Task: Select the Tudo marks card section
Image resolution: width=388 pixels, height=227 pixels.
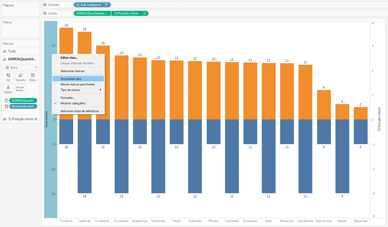Action: (12, 51)
